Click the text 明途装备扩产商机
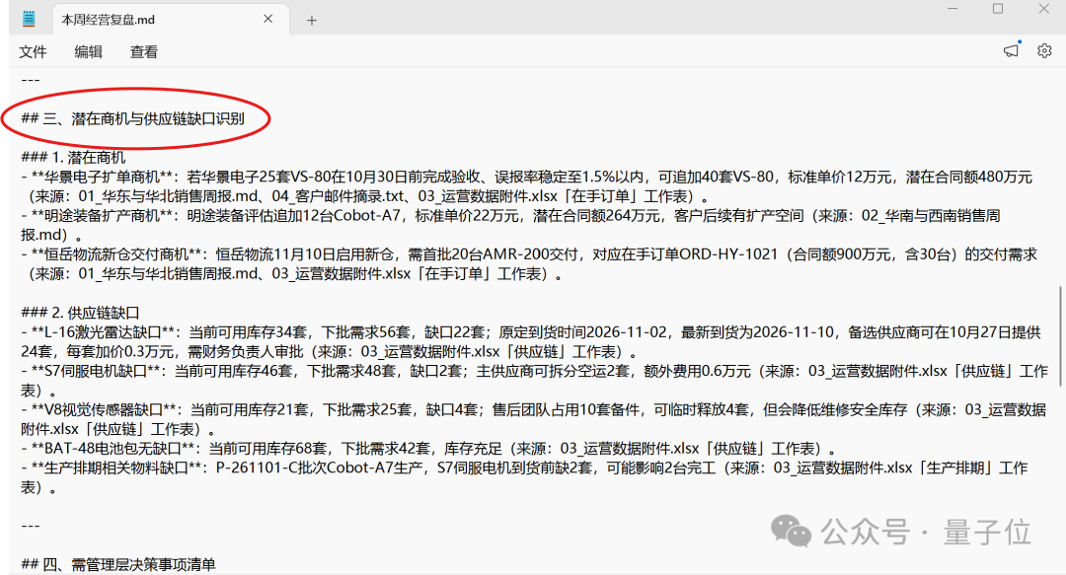Viewport: 1066px width, 575px height. click(103, 216)
